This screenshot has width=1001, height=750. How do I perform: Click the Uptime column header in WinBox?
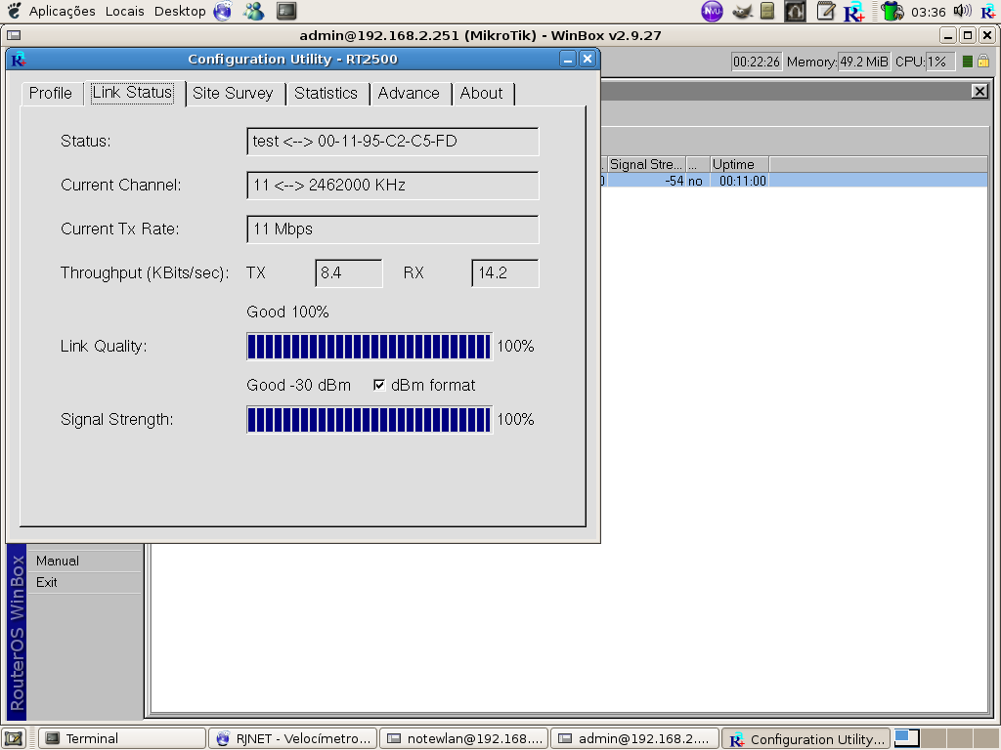pos(739,164)
